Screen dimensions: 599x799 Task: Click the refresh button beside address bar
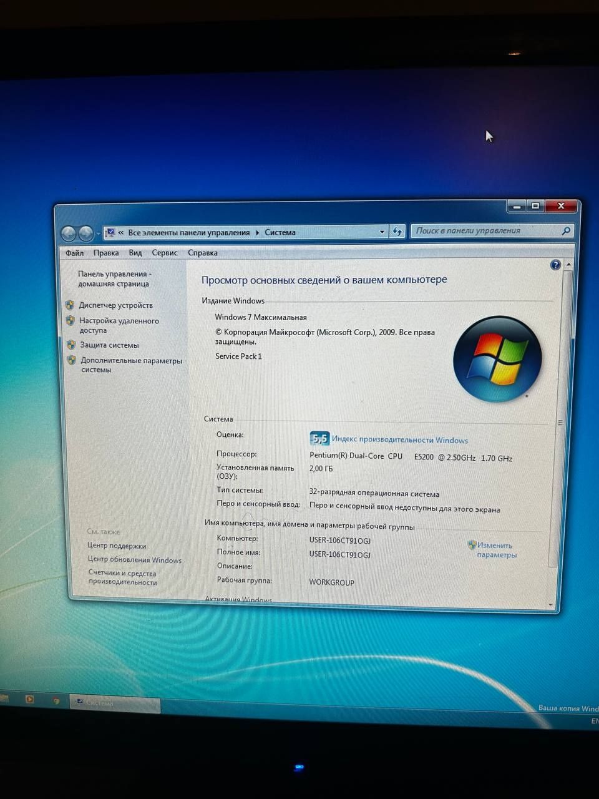(x=397, y=232)
